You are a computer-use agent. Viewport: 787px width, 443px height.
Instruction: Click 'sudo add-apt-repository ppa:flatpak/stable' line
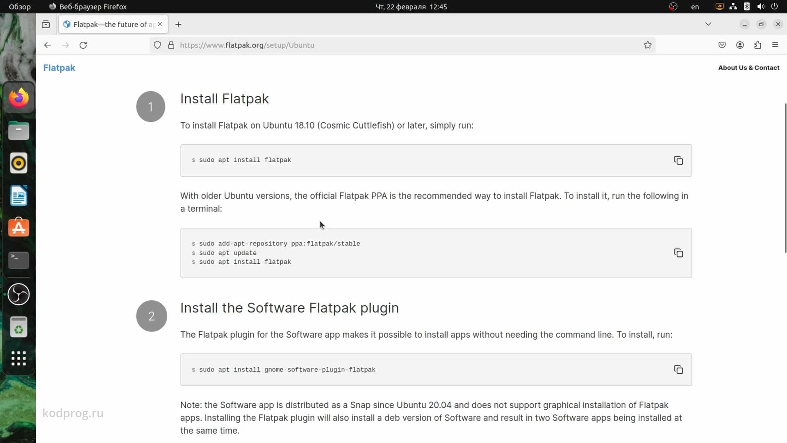tap(280, 244)
